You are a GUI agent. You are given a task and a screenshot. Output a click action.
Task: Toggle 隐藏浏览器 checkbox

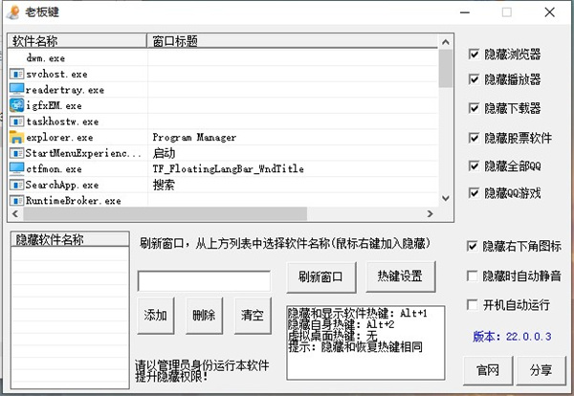(474, 55)
